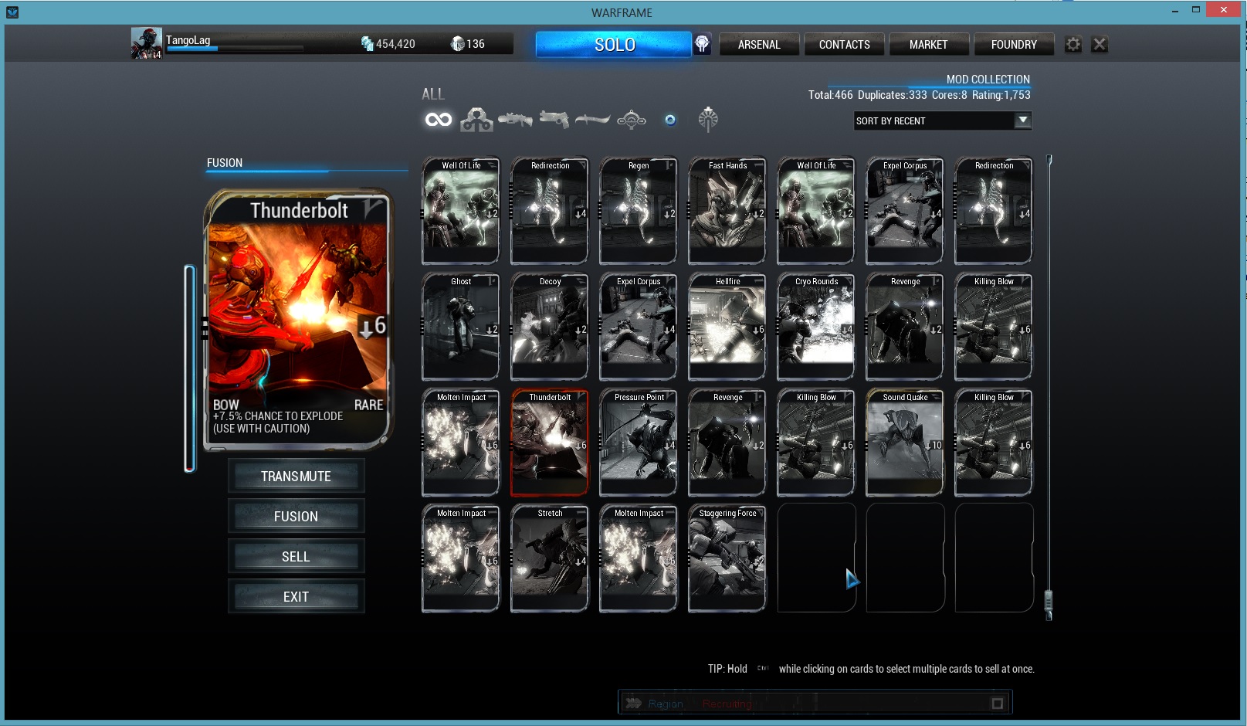Maximize the Warframe window
Viewport: 1247px width, 726px height.
(x=1196, y=10)
